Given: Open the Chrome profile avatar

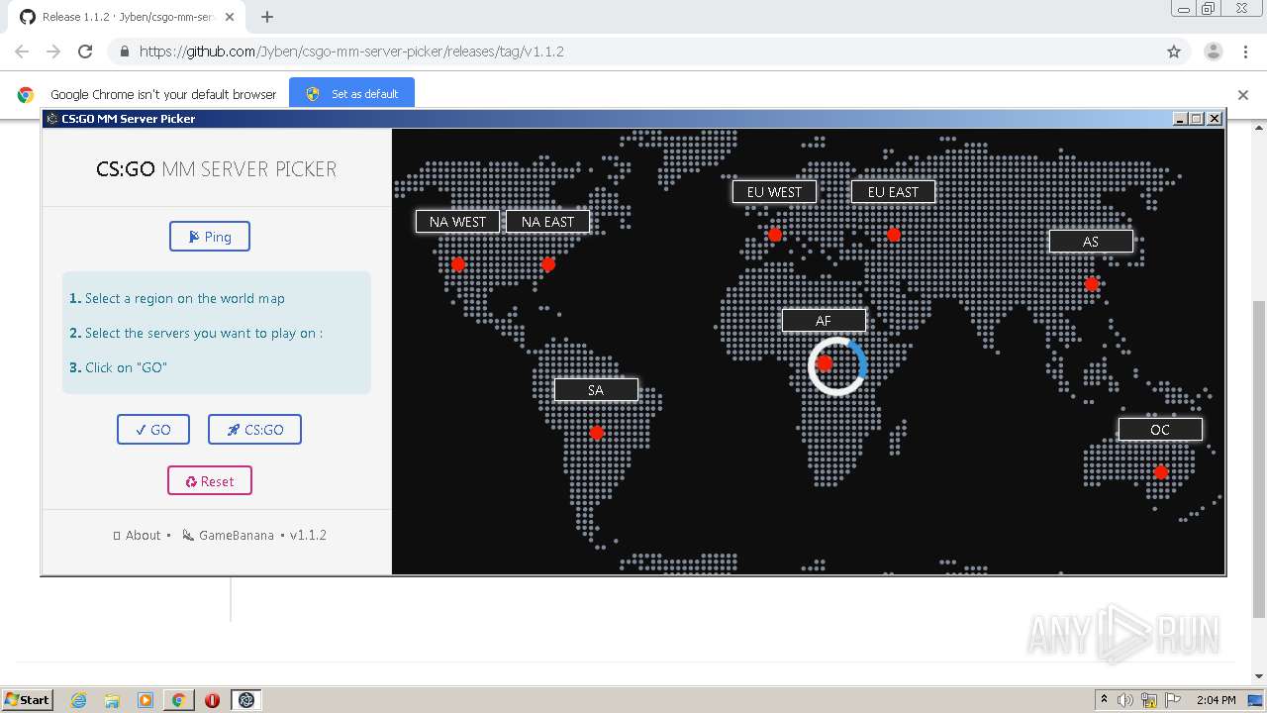Looking at the screenshot, I should click(1214, 51).
